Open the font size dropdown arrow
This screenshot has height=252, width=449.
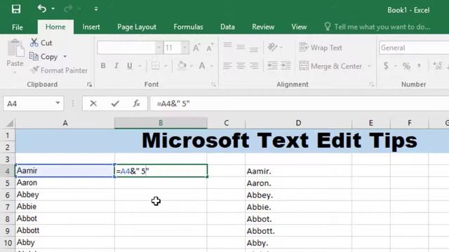(185, 48)
